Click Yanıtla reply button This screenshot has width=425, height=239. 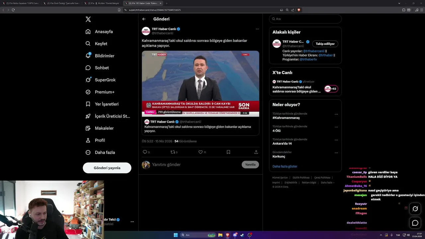pos(250,165)
